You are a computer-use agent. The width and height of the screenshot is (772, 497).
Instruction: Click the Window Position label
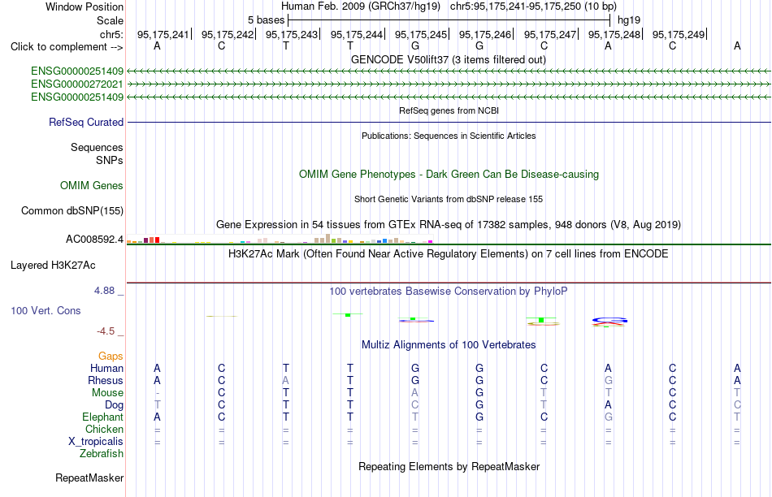pyautogui.click(x=85, y=6)
